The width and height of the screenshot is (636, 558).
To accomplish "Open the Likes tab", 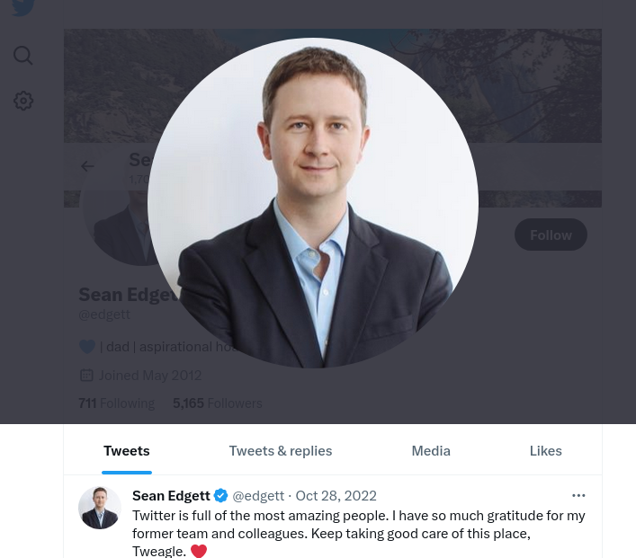I will (x=545, y=450).
